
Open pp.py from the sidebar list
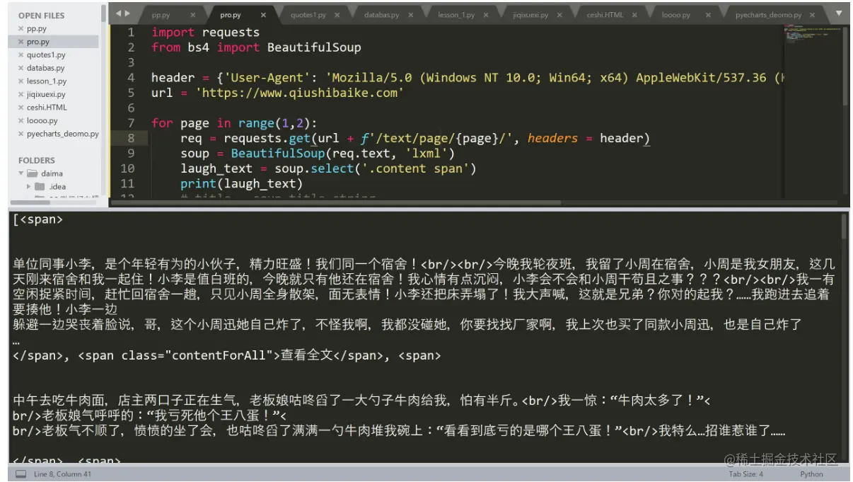37,29
